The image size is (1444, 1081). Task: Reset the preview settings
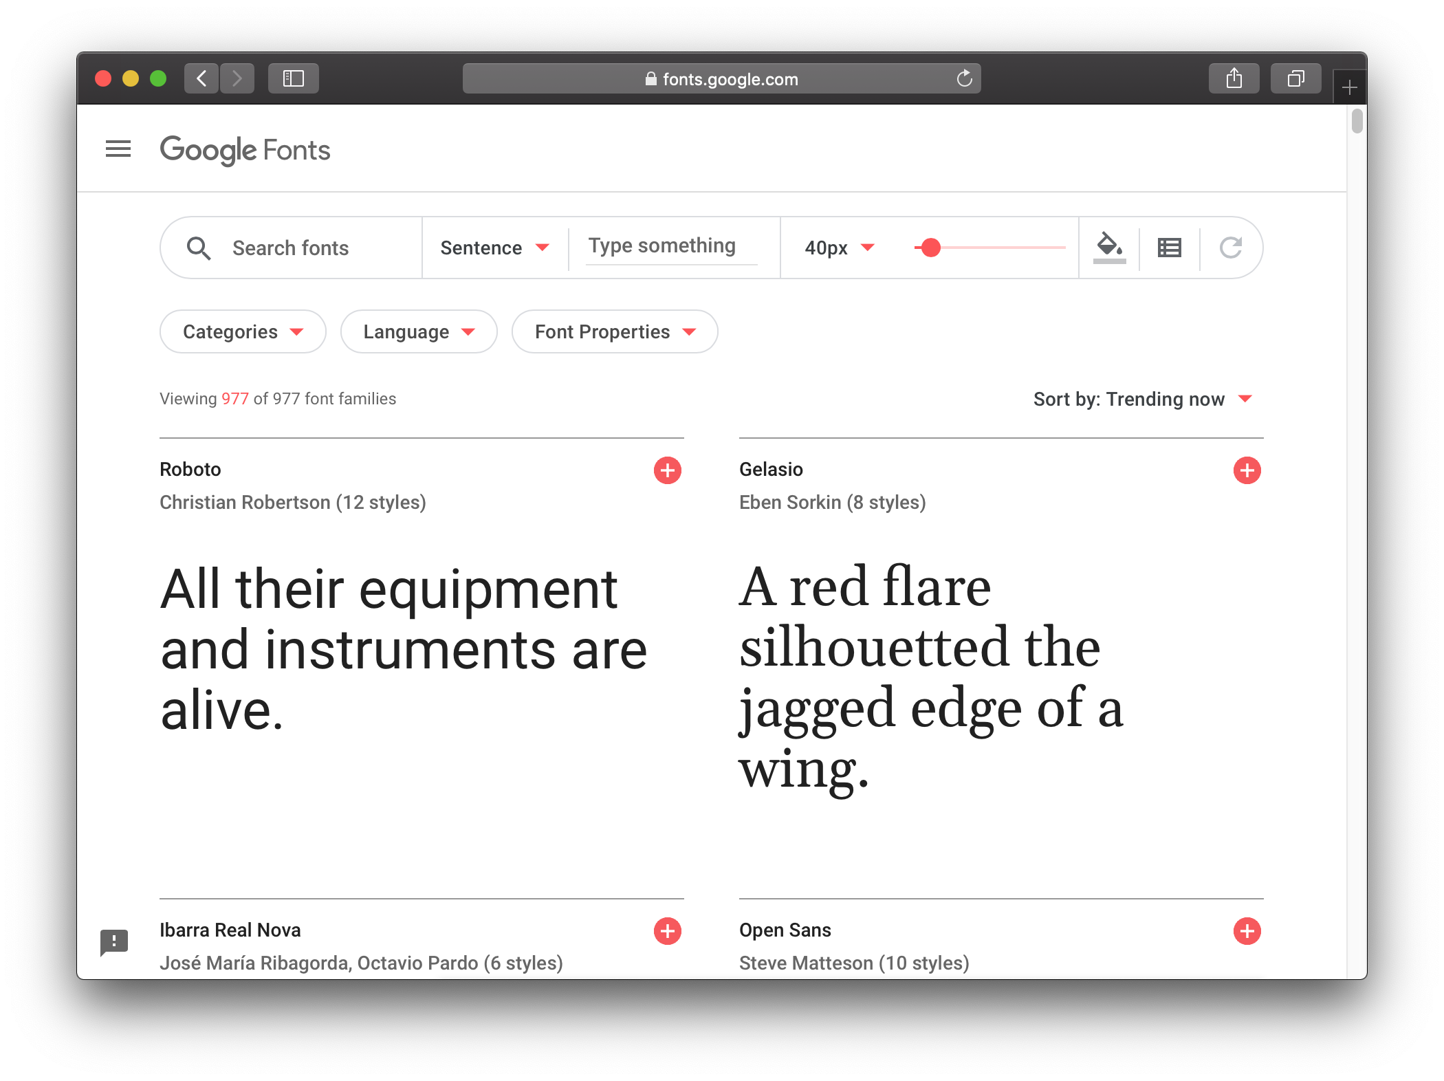pos(1230,248)
